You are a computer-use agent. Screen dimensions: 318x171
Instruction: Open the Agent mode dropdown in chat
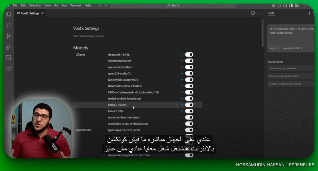coord(275,48)
